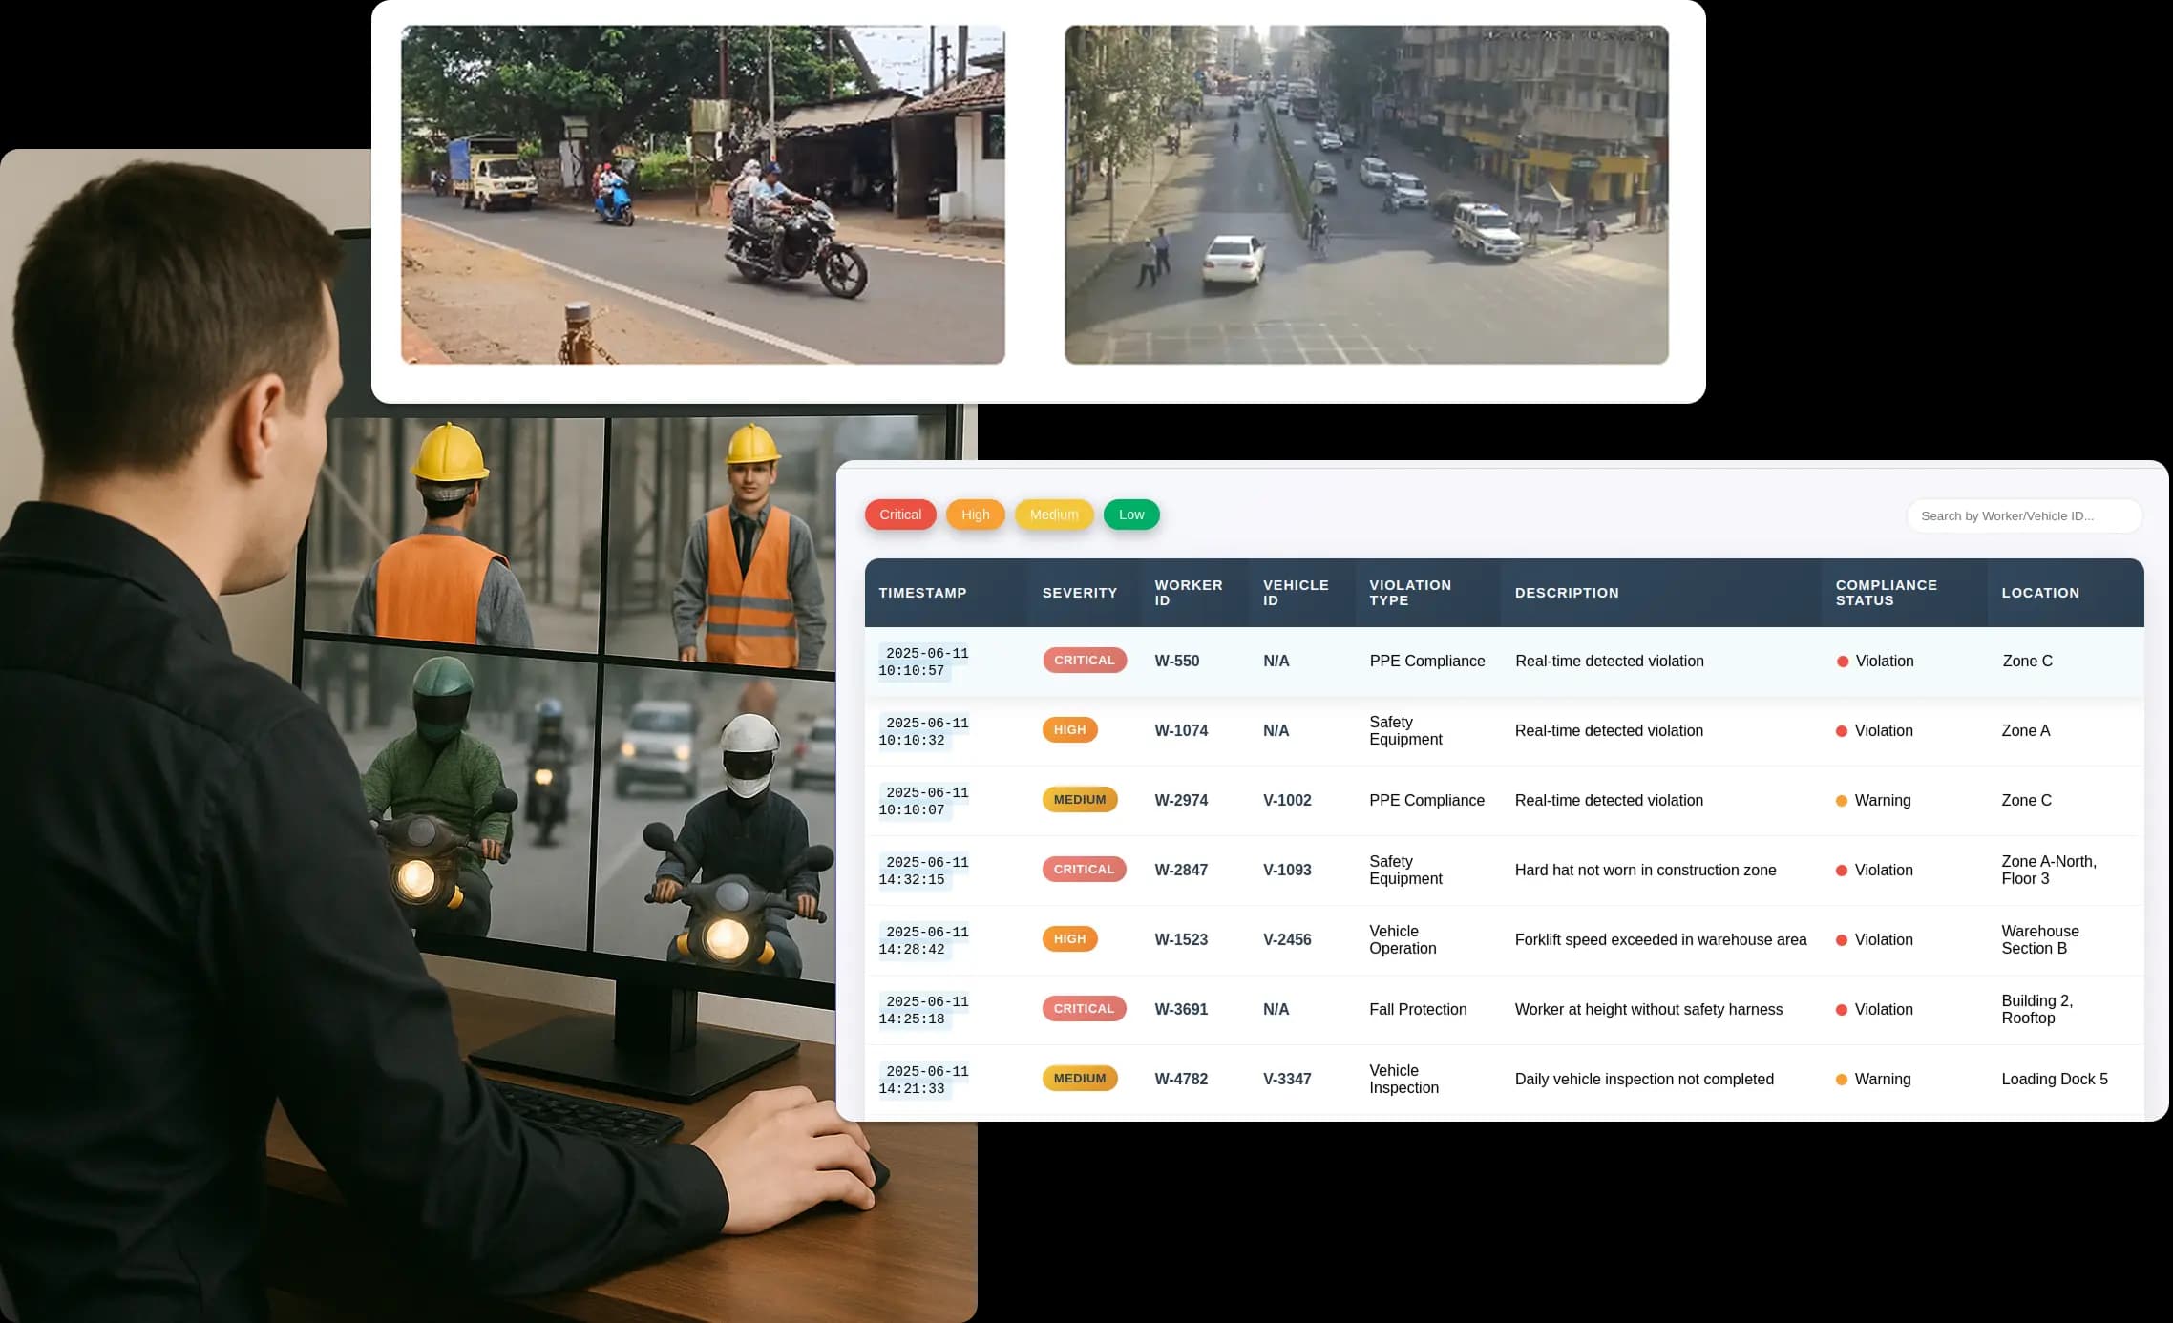Screen dimensions: 2173x1323
Task: Click vehicle ID V-2456
Action: pyautogui.click(x=1287, y=939)
